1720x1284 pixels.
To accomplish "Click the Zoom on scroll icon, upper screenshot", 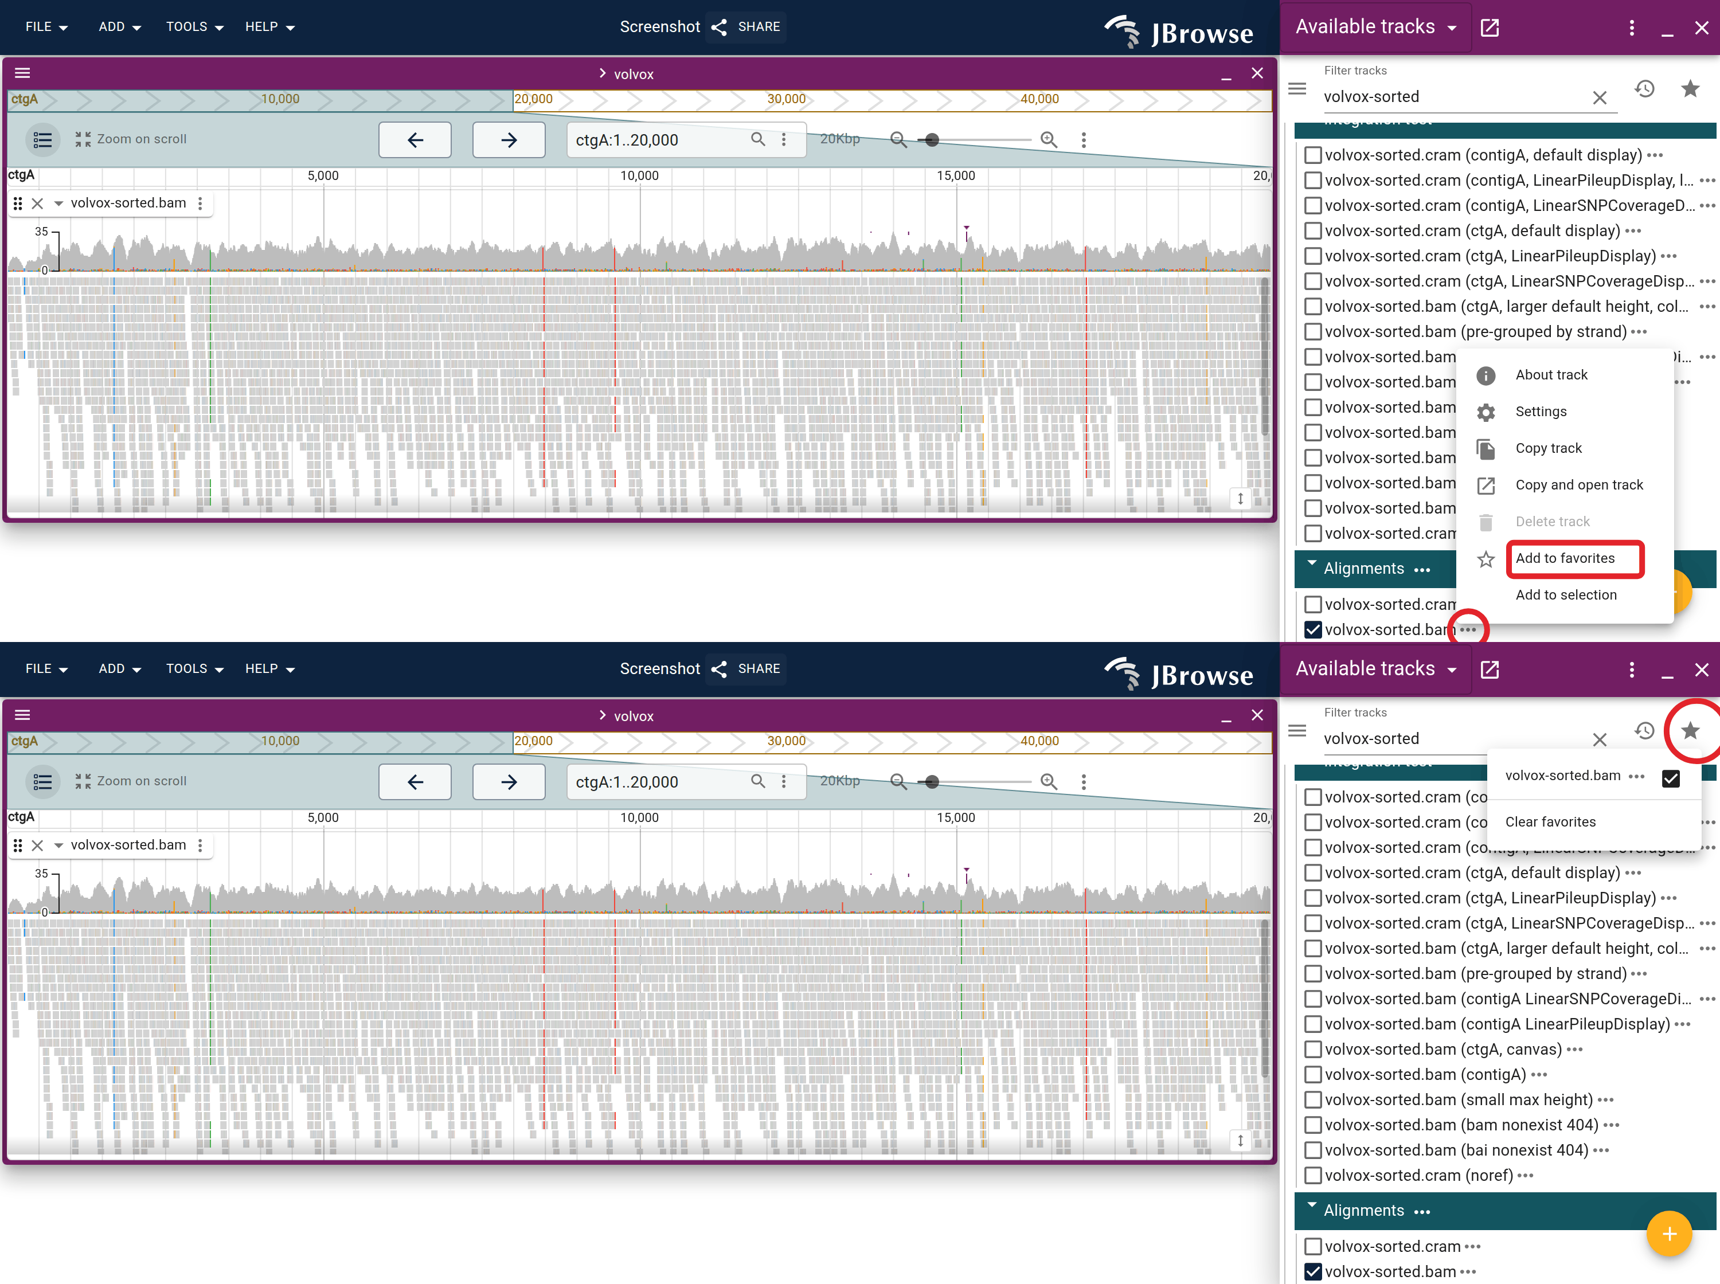I will coord(83,139).
